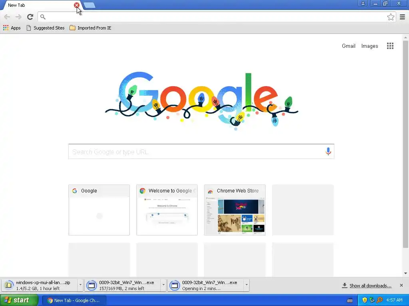
Task: Open a new tab with the new-tab button
Action: (x=89, y=5)
